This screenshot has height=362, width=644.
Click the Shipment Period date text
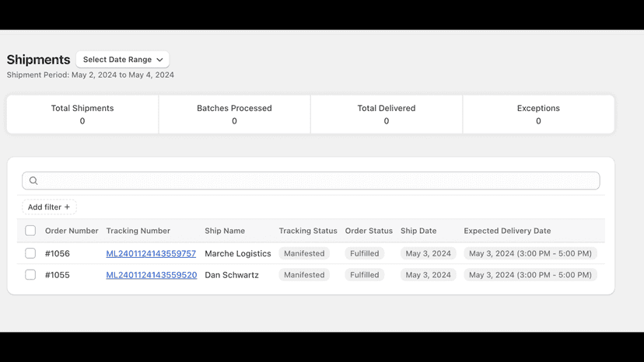tap(90, 75)
